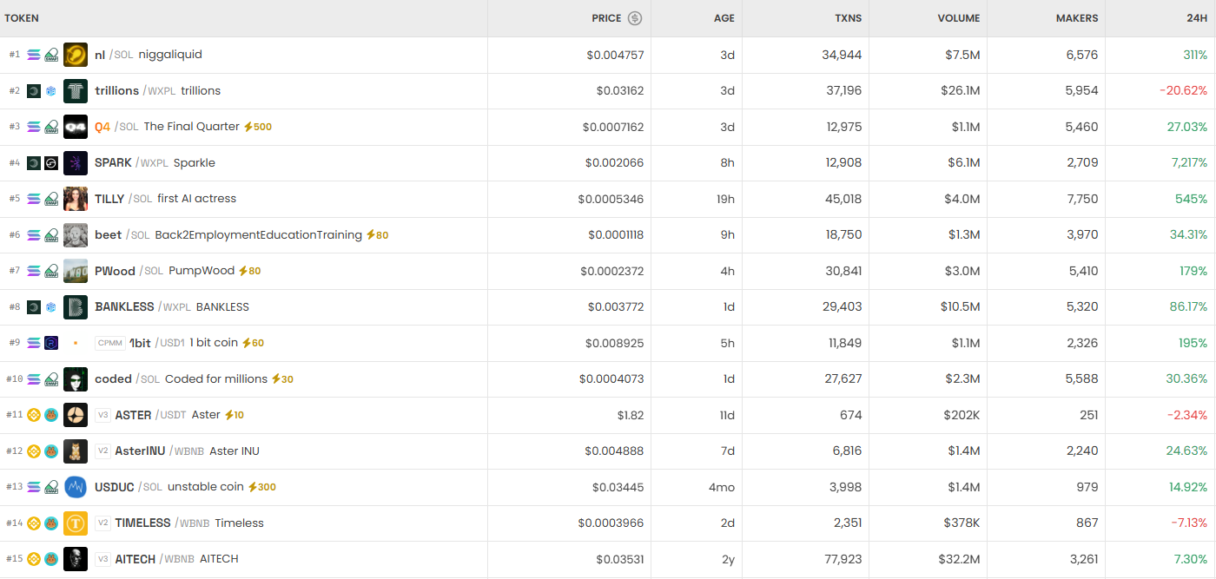
Task: Click the 300 boost badge on USDUC
Action: pyautogui.click(x=262, y=487)
